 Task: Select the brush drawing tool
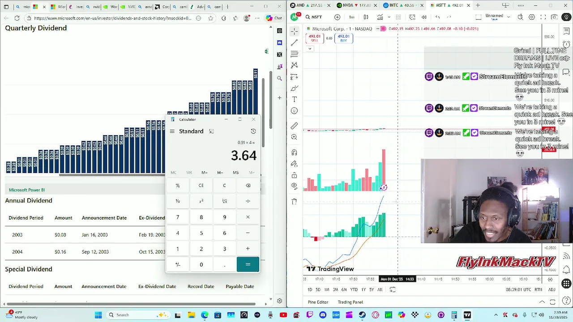[294, 88]
